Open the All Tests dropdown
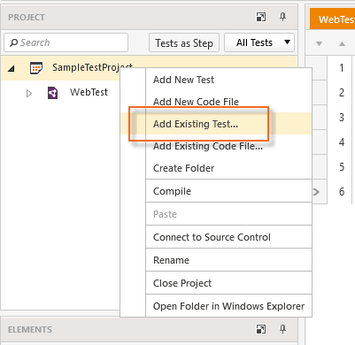The image size is (355, 345). [259, 42]
